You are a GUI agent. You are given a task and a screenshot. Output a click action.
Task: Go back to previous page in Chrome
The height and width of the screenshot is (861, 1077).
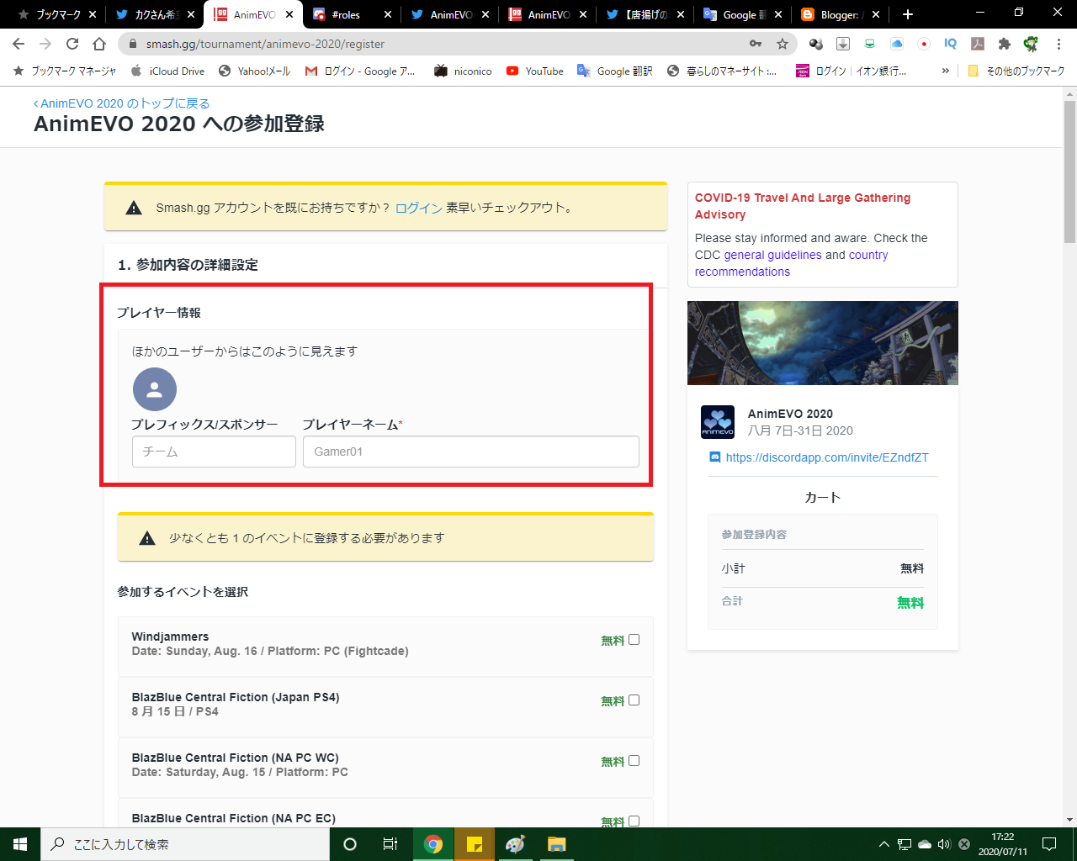click(x=19, y=44)
